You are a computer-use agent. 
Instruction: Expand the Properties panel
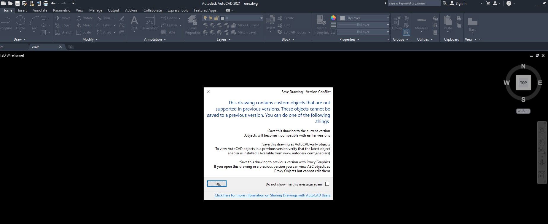(349, 39)
